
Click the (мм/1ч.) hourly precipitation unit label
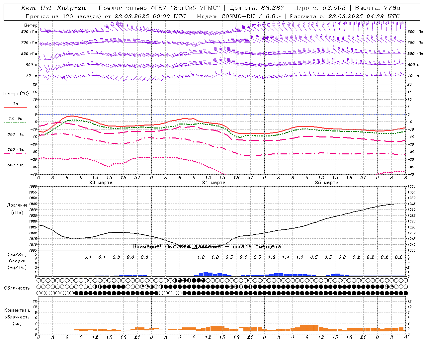click(x=17, y=267)
